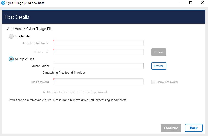Click the Add Host / Cyber Triage File text
Viewport: 208px width, 136px height.
[30, 29]
